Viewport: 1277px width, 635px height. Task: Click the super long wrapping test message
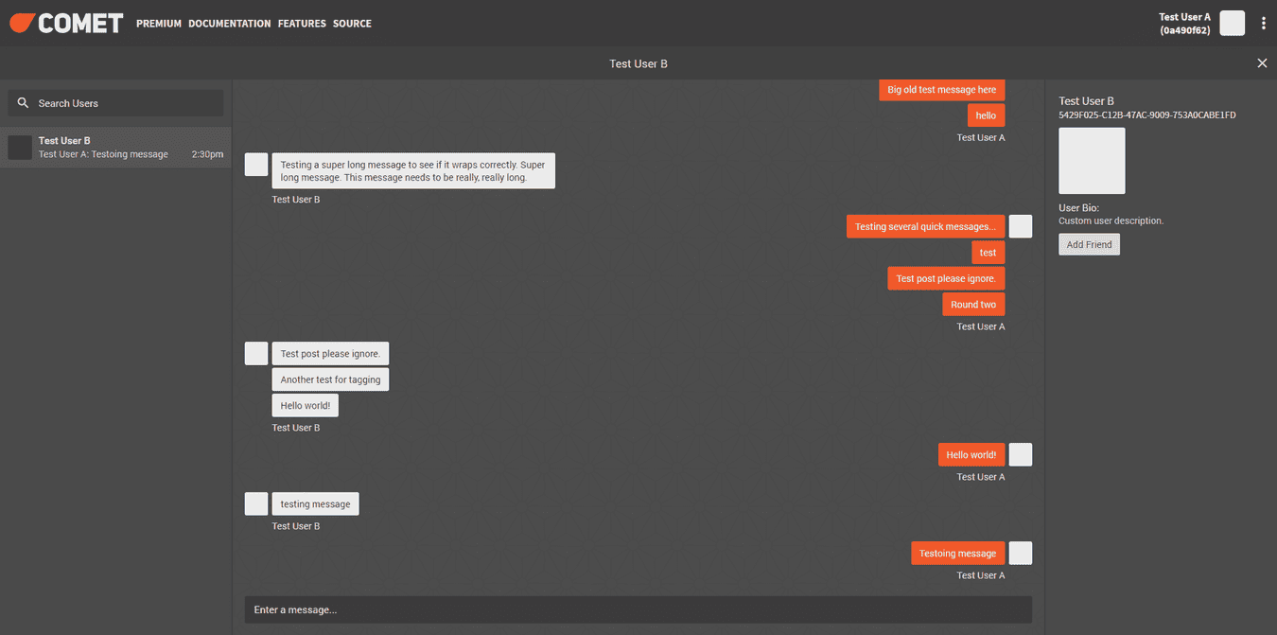coord(413,171)
